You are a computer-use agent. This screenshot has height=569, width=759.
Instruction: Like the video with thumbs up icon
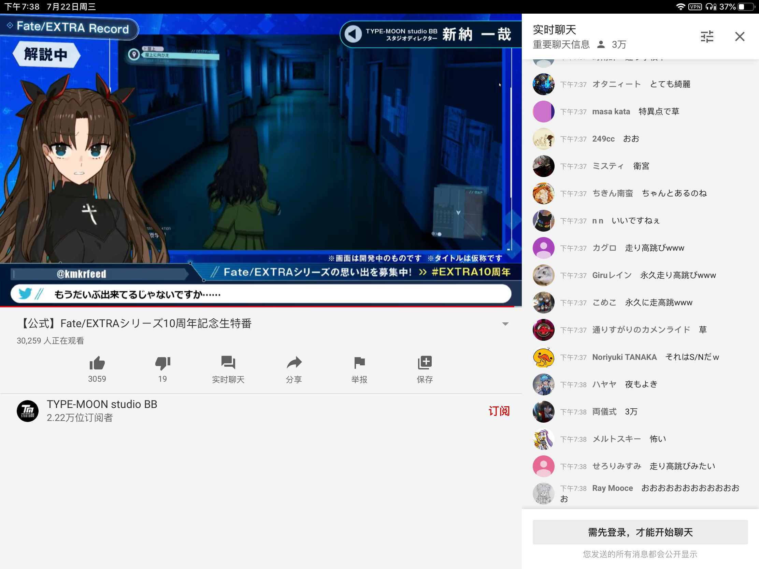pyautogui.click(x=97, y=363)
